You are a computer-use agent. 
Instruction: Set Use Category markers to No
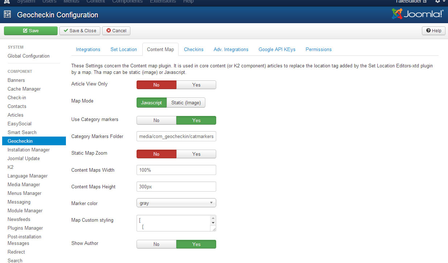pos(156,120)
